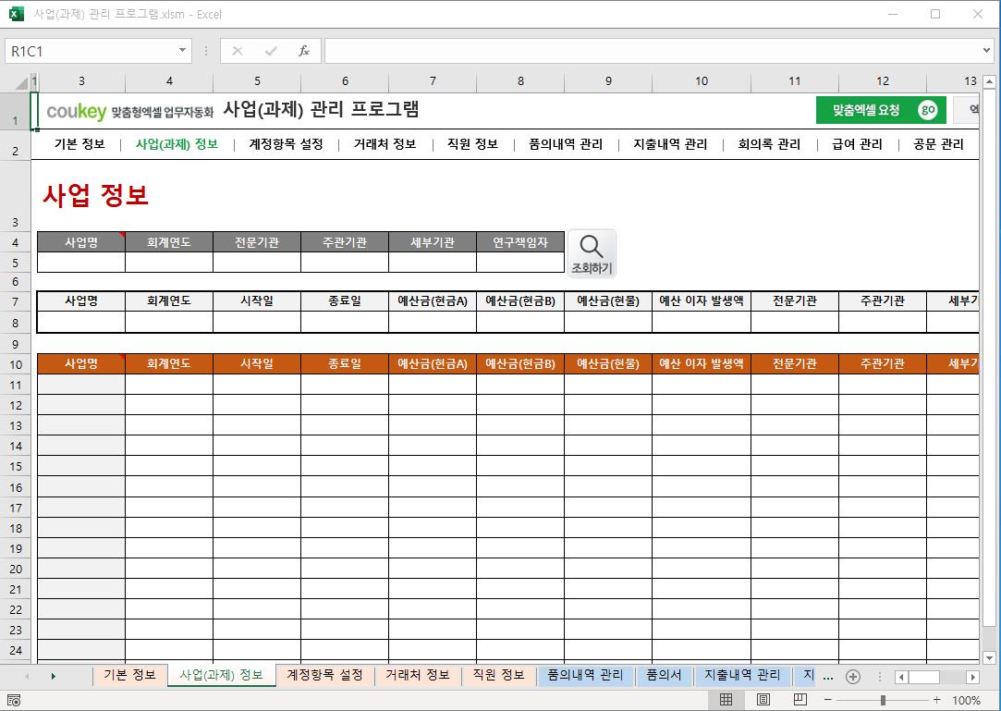Open the 거래처 정보 sheet tab
Viewport: 1001px width, 711px height.
point(418,675)
